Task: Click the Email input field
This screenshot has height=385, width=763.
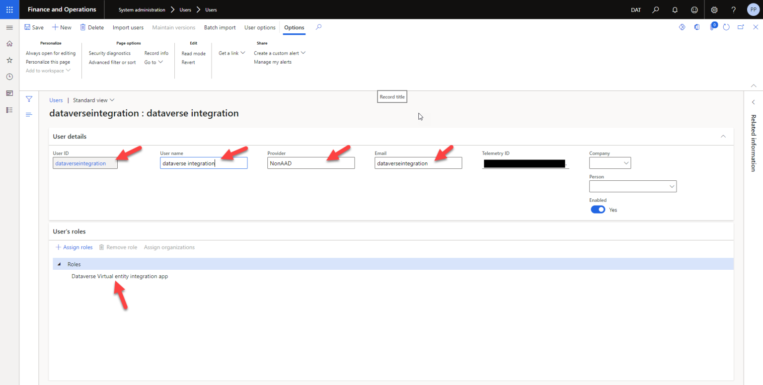Action: [418, 163]
